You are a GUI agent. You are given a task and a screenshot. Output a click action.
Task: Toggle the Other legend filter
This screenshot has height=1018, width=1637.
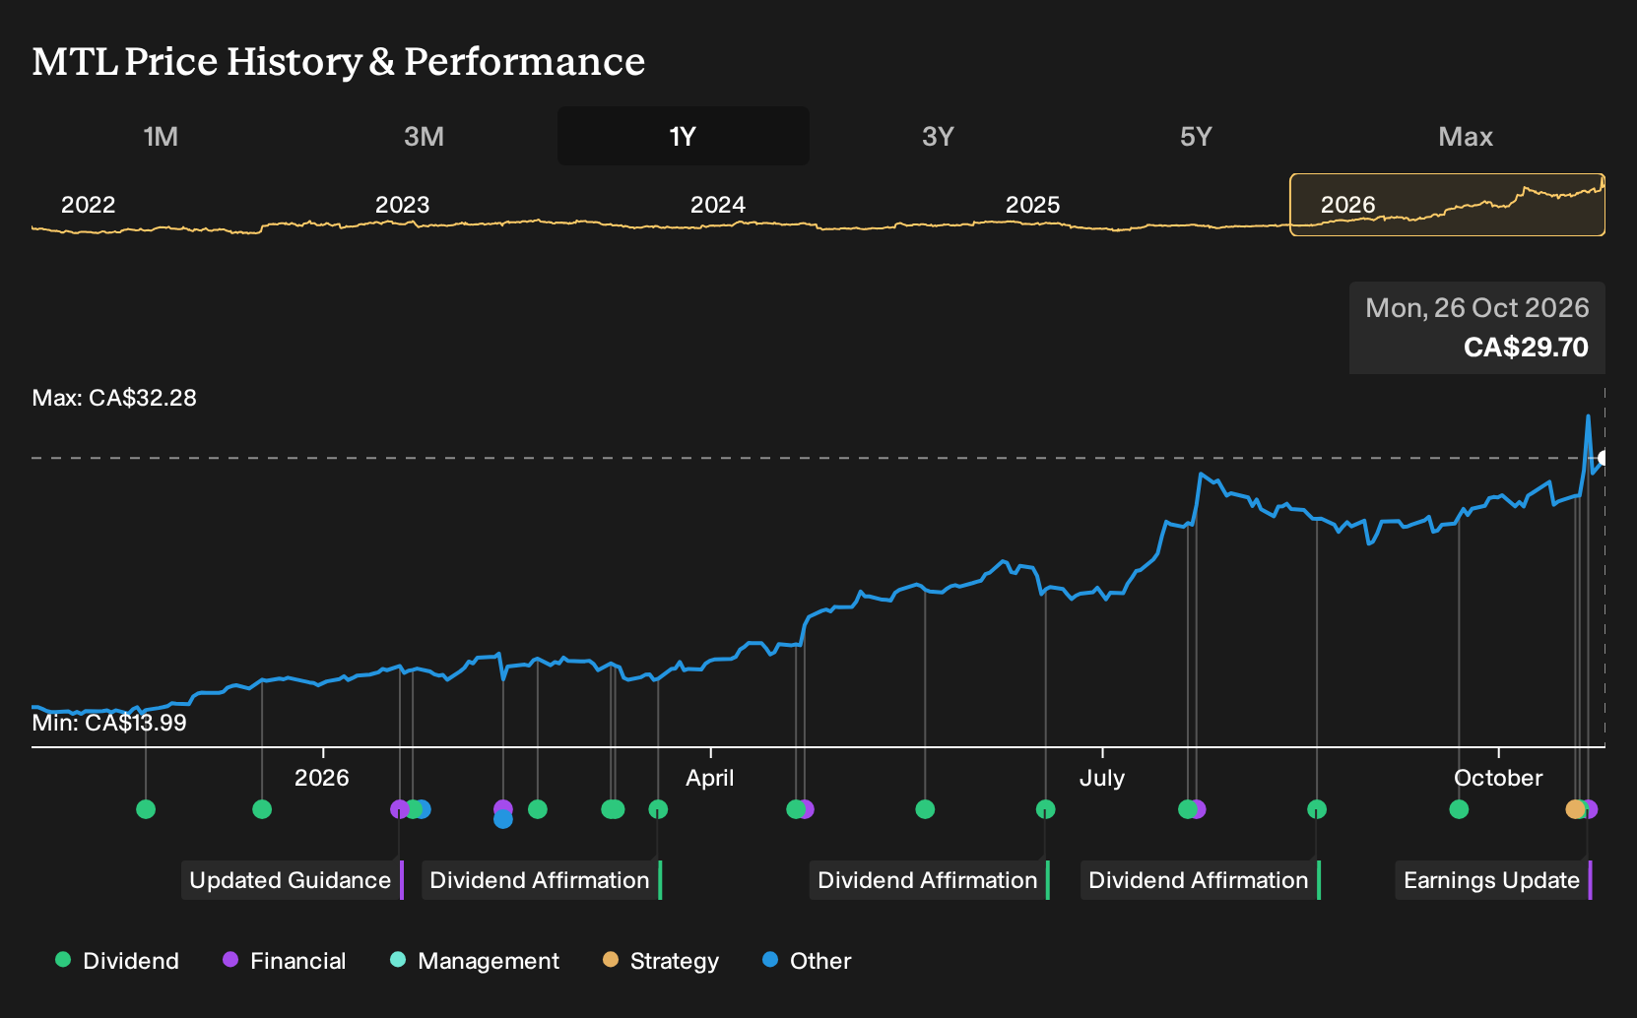[x=807, y=961]
